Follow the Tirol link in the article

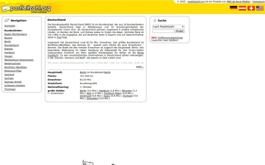pos(59,37)
